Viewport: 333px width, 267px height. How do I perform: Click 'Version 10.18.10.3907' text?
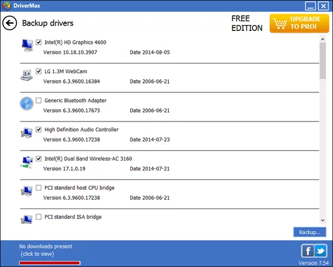click(70, 52)
